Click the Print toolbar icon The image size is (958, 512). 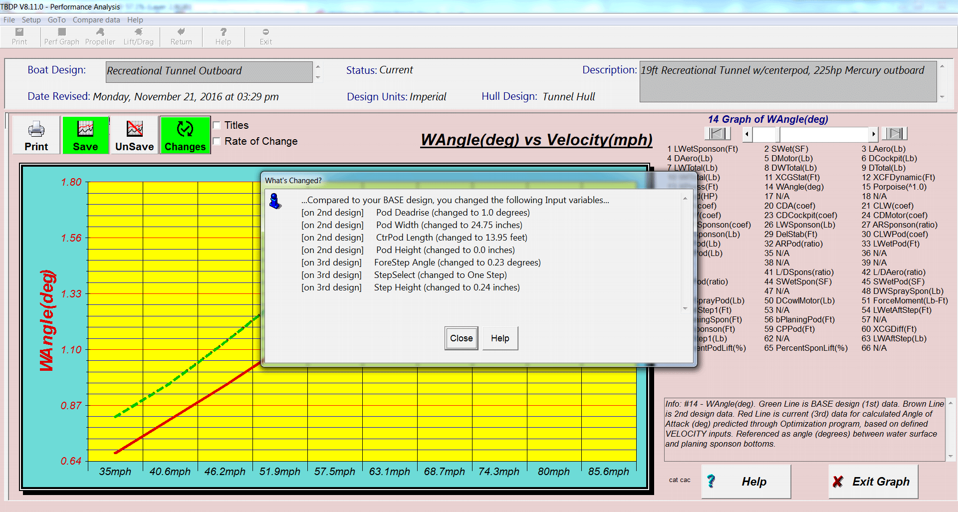coord(19,37)
